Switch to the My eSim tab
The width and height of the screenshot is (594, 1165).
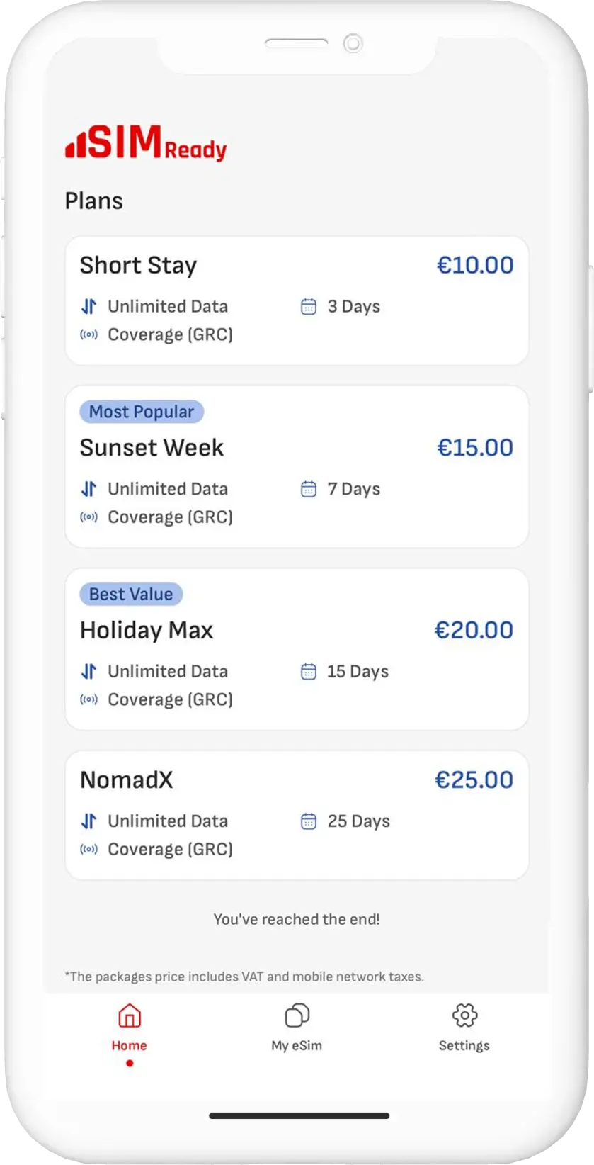pyautogui.click(x=297, y=1045)
